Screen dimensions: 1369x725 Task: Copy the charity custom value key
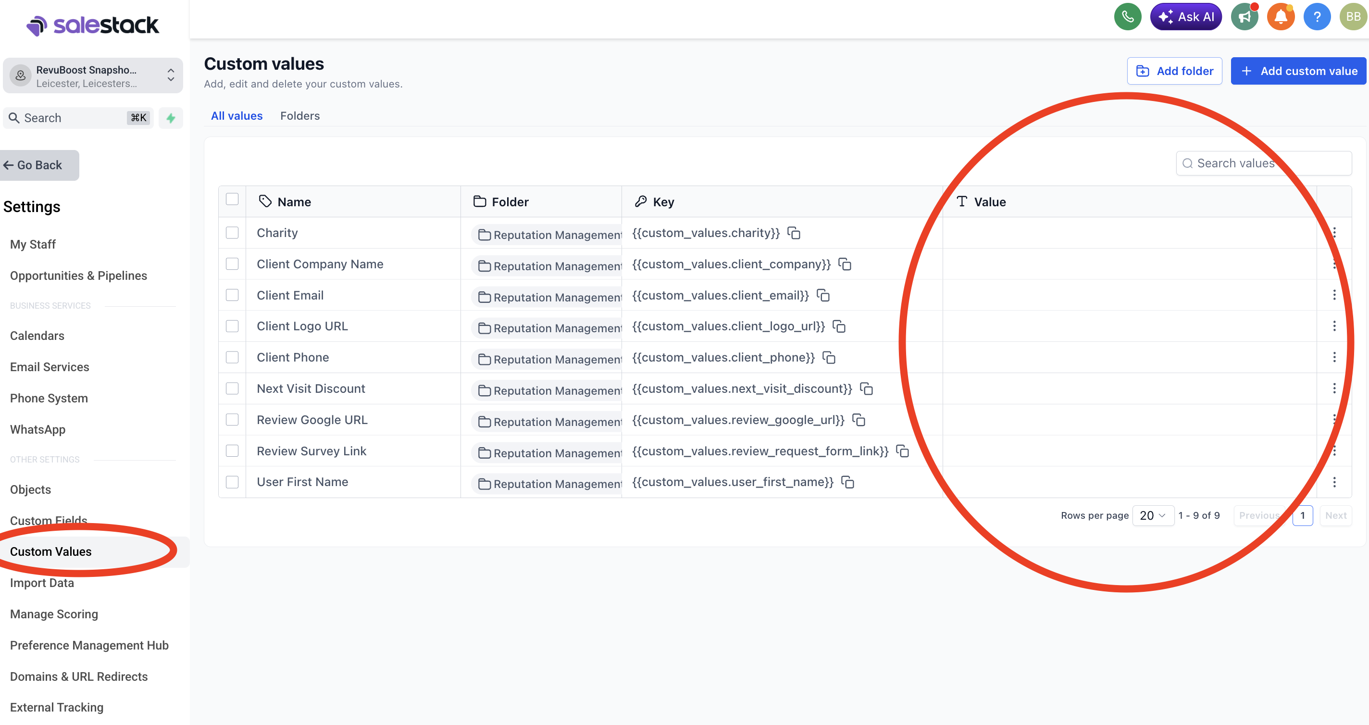point(794,233)
